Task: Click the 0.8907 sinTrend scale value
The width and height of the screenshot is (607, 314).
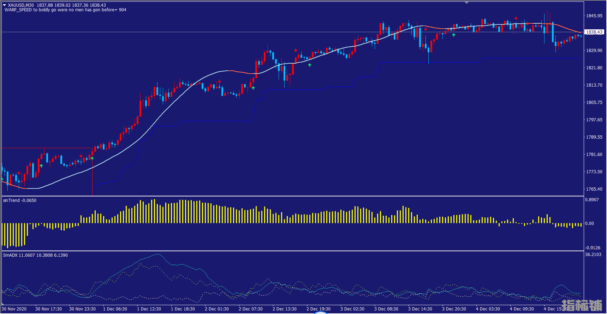Action: pos(592,200)
